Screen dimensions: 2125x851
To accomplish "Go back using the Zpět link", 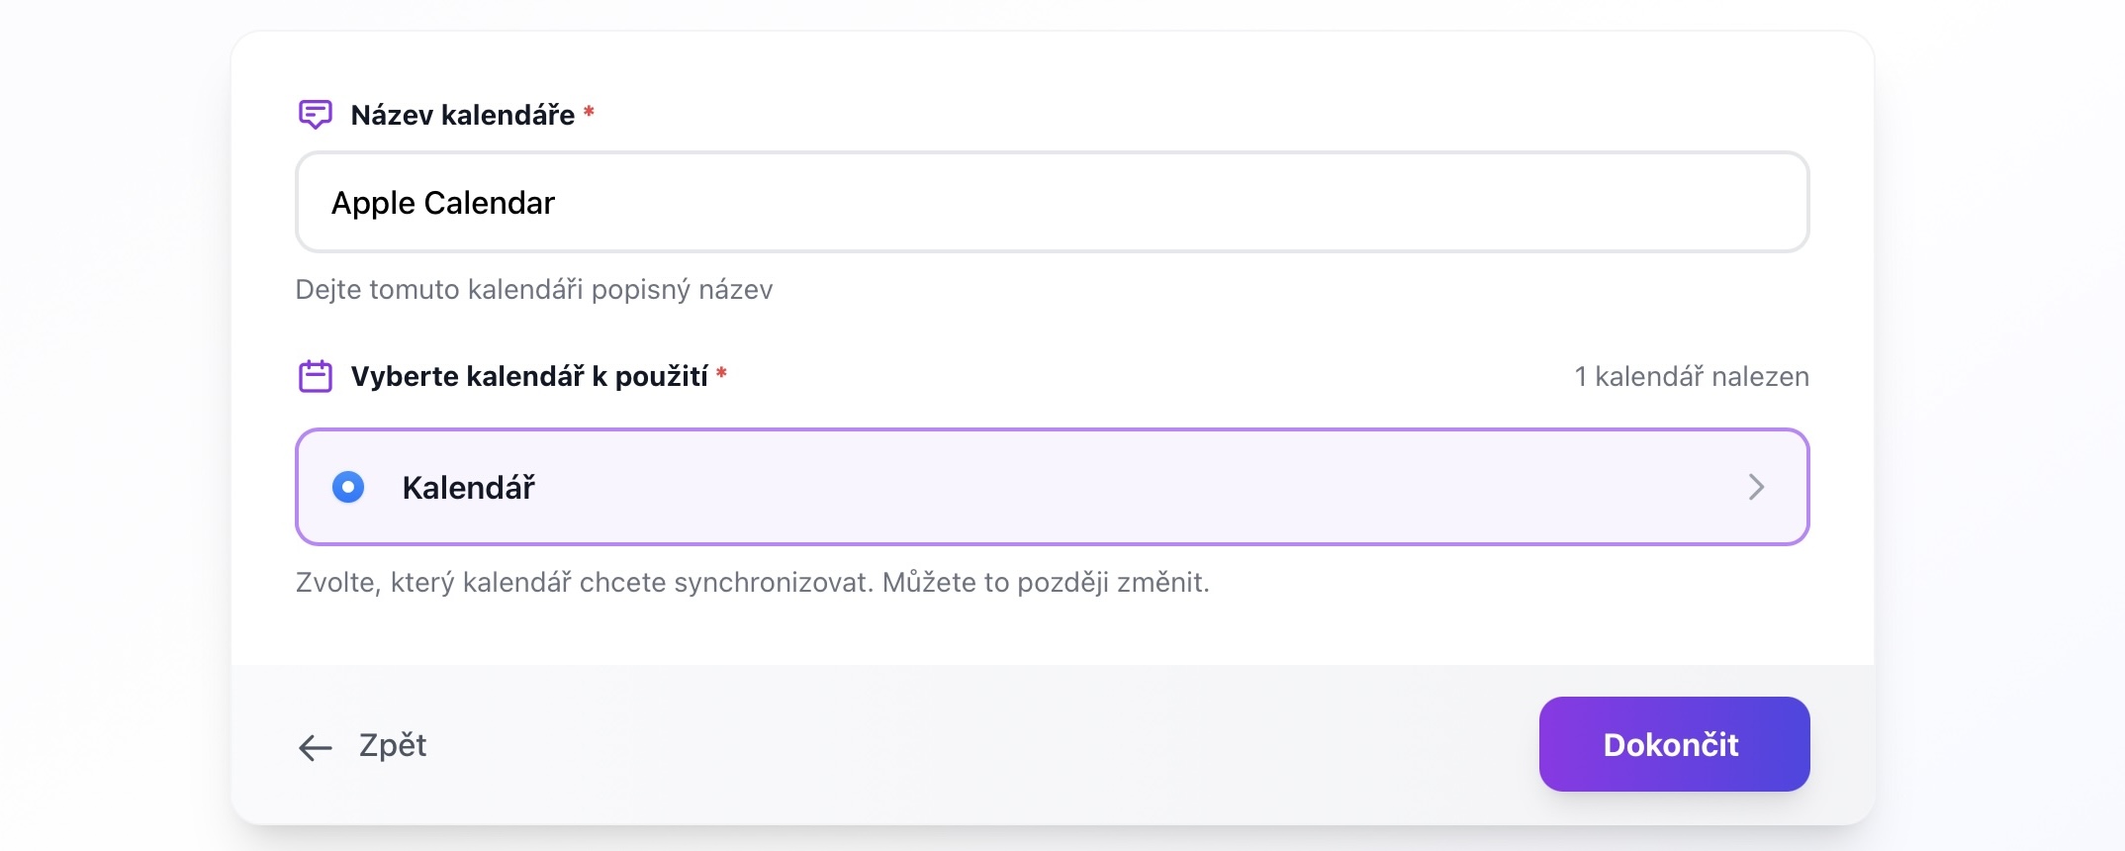I will coord(393,745).
